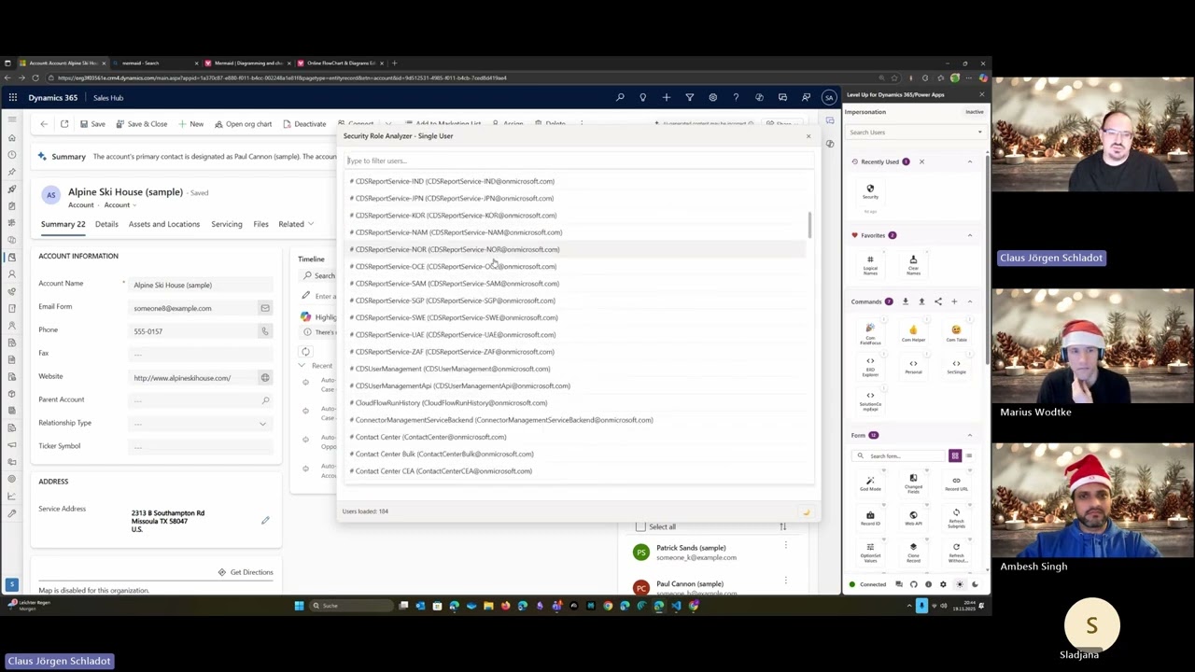Open the help question mark icon
This screenshot has height=672, width=1195.
coord(736,97)
